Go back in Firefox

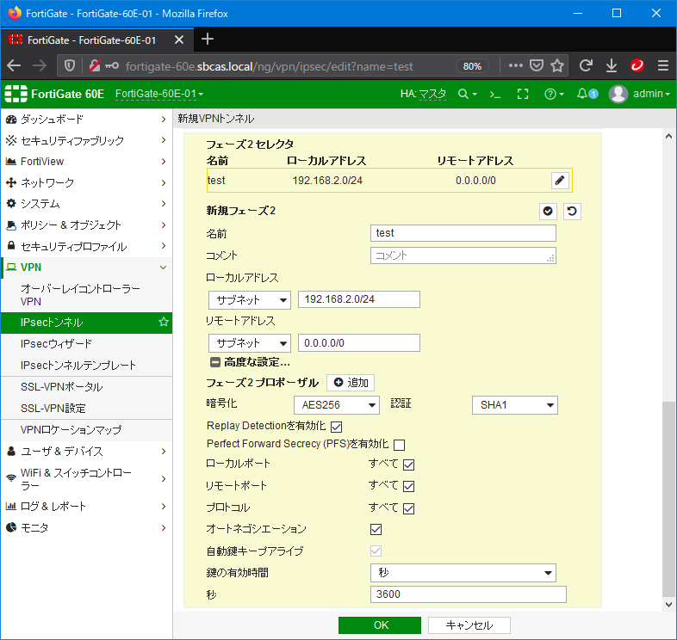(x=14, y=65)
